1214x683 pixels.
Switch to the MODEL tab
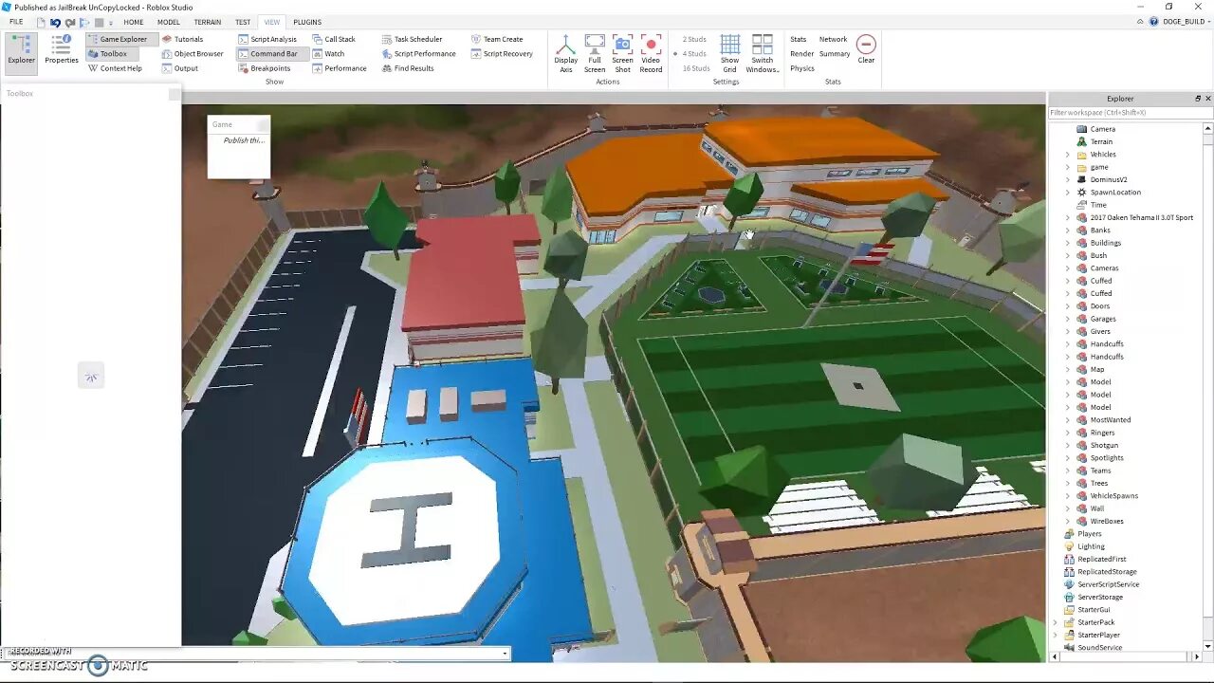point(169,22)
